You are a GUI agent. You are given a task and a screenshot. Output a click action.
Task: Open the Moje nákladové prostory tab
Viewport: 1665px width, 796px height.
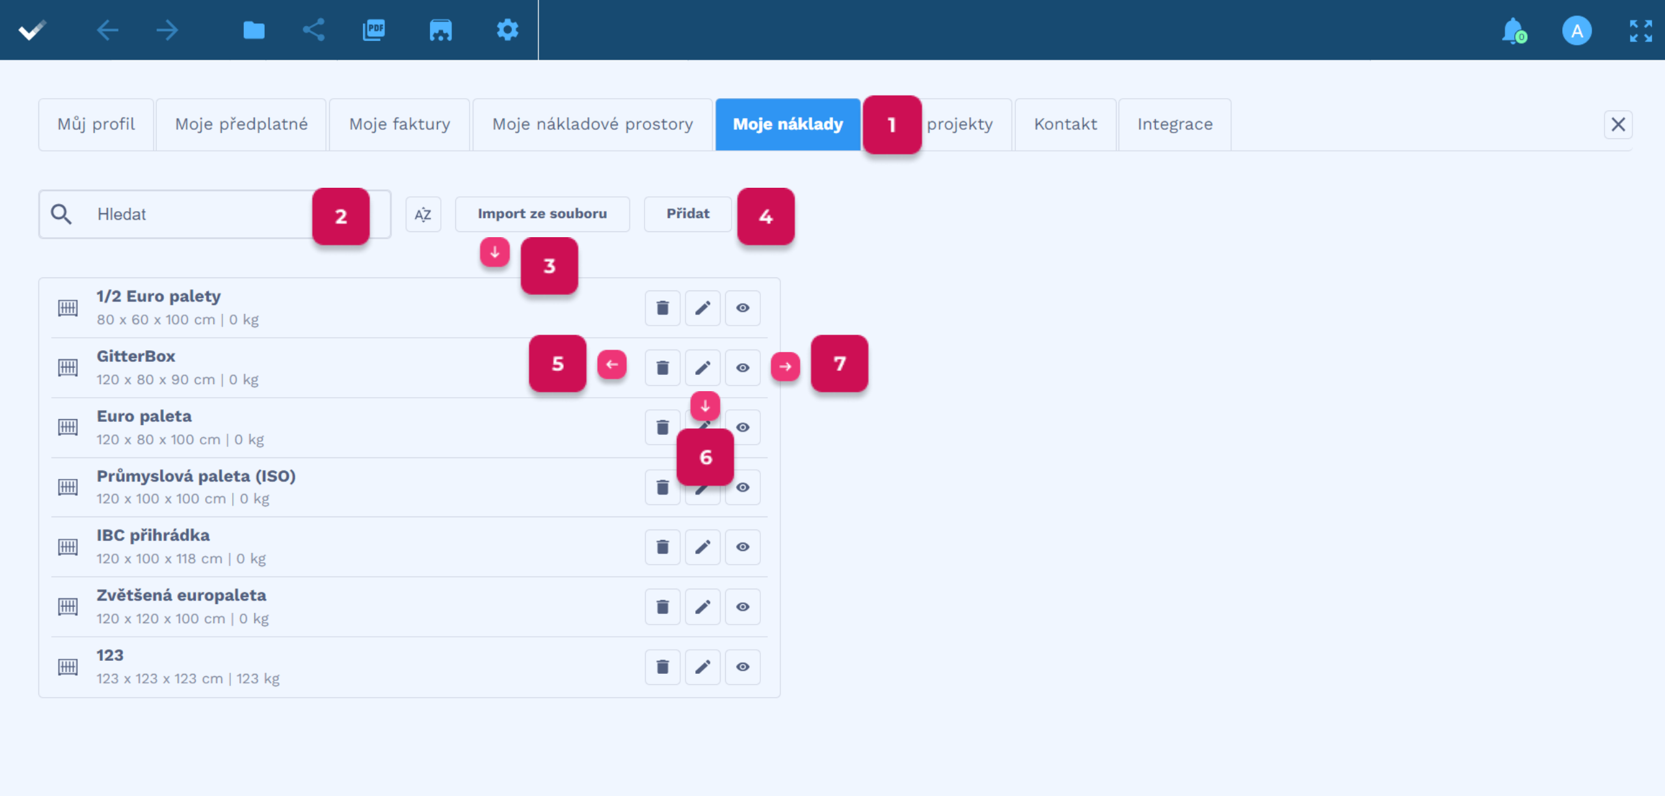(x=592, y=124)
